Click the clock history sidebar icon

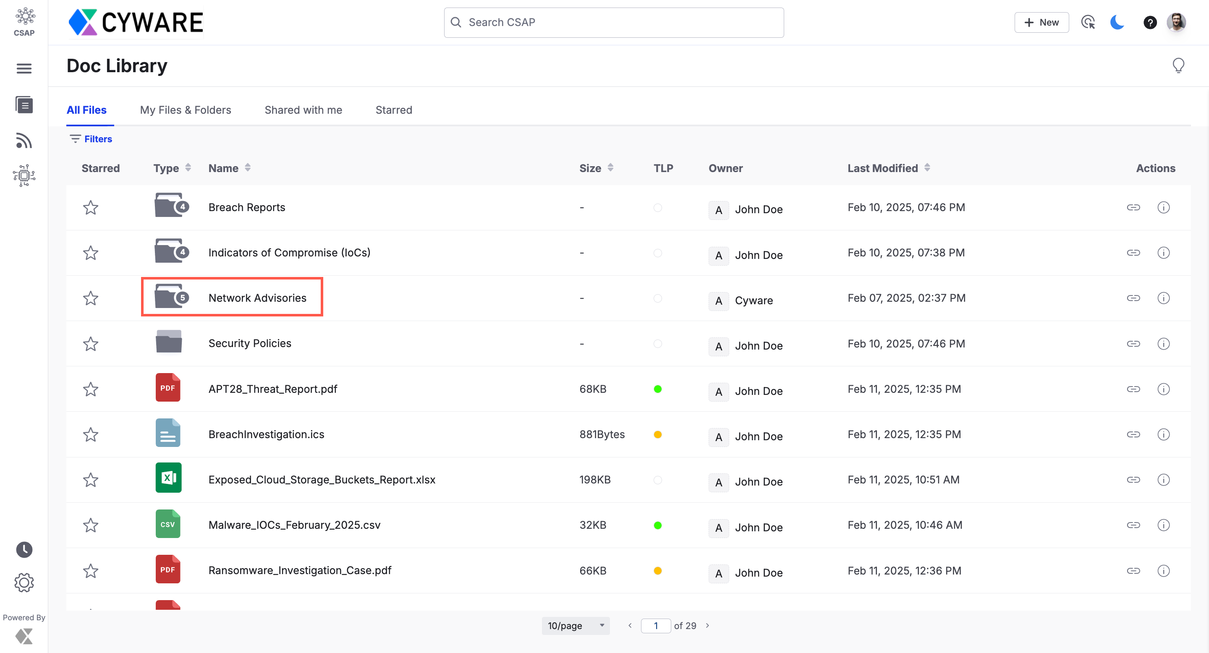pos(24,549)
